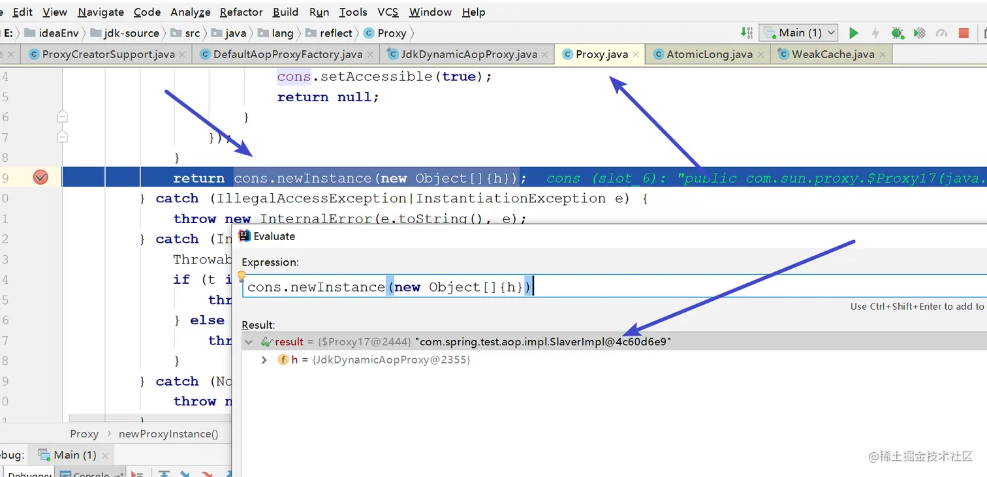Open the Run menu
Viewport: 987px width, 477px height.
[x=319, y=12]
